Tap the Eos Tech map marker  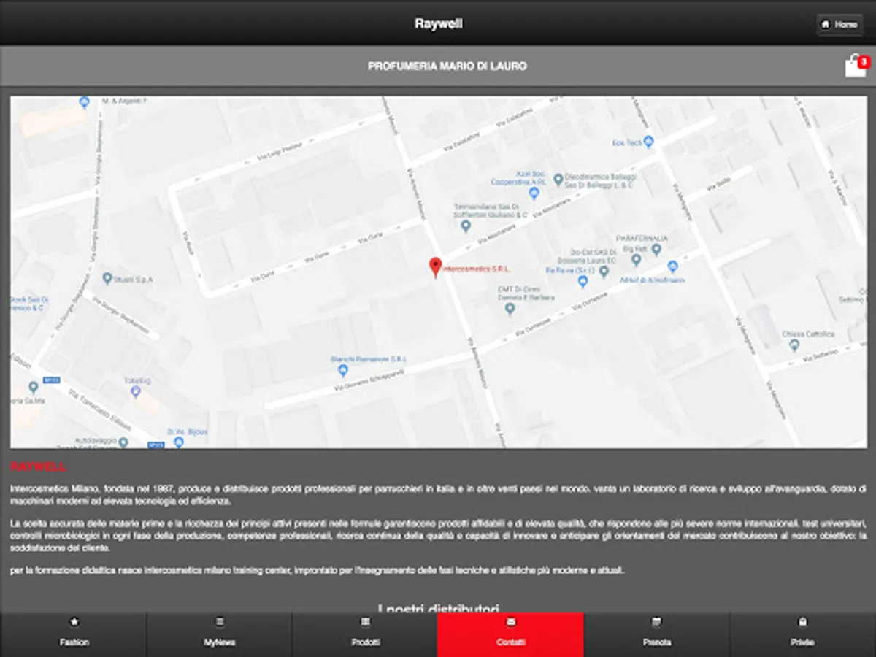pos(648,142)
